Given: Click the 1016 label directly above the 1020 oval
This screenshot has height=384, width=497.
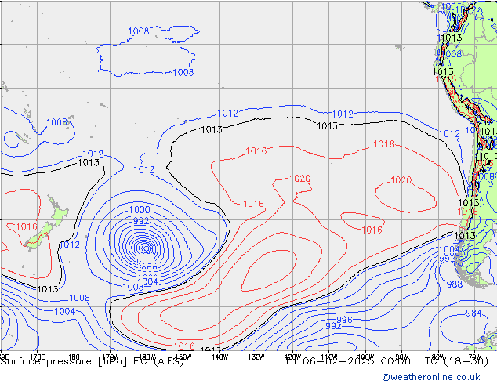Looking at the screenshot, I should click(x=383, y=144).
